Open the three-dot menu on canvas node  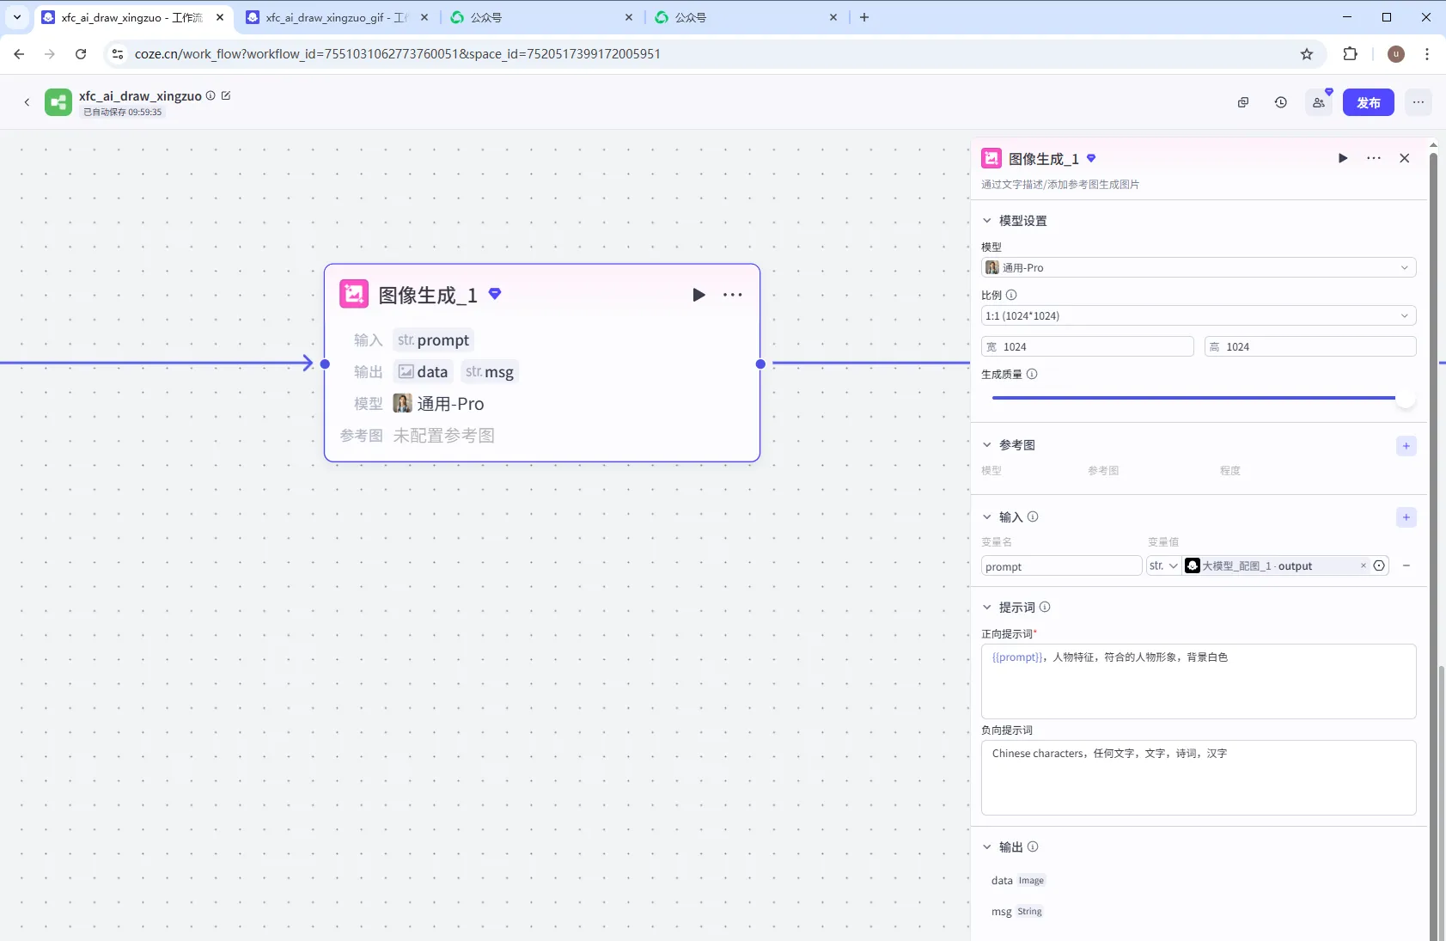[732, 295]
